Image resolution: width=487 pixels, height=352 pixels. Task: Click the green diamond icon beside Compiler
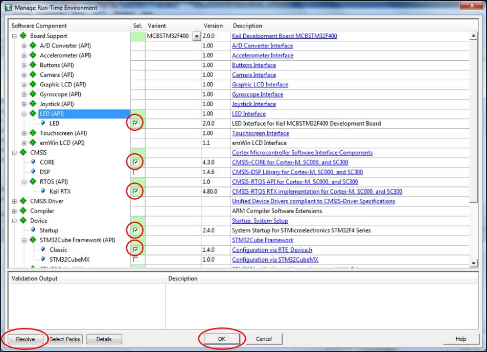(x=24, y=211)
